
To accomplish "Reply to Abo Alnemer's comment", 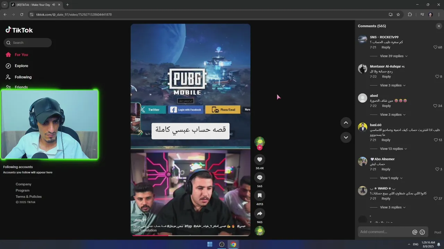I will point(386,169).
